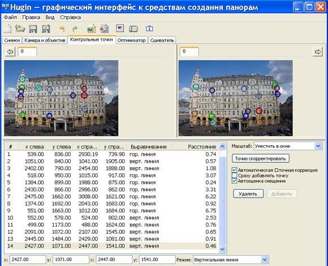
Task: Show the next right image using arrow button
Action: pos(318,51)
